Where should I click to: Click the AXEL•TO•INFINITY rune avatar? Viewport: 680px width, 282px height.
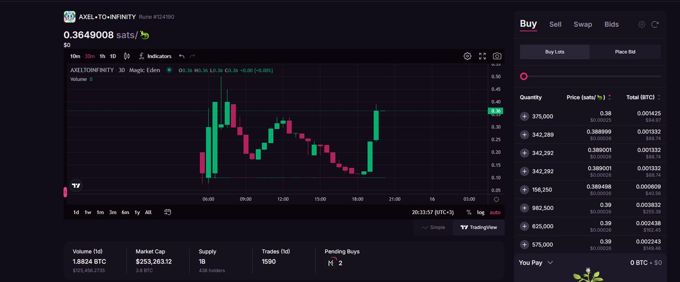click(x=70, y=17)
